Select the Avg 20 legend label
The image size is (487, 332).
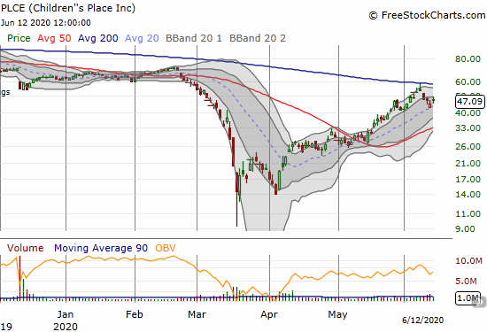point(142,38)
